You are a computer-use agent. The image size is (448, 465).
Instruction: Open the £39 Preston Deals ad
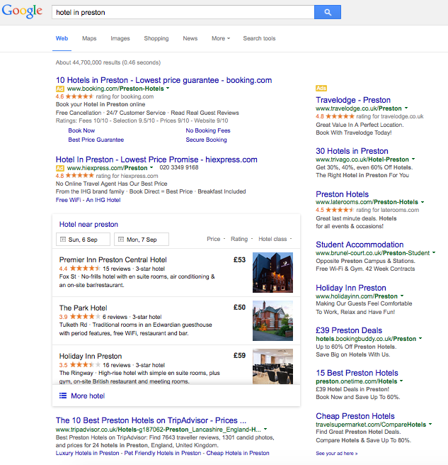(349, 330)
